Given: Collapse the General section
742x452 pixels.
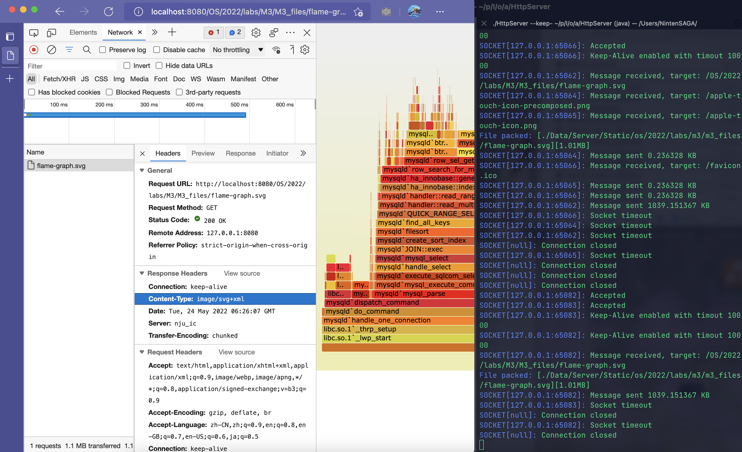Looking at the screenshot, I should pos(142,171).
